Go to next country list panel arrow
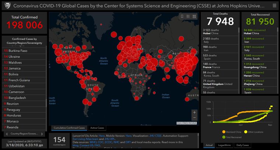The width and height of the screenshot is (280, 150). pos(42,134)
